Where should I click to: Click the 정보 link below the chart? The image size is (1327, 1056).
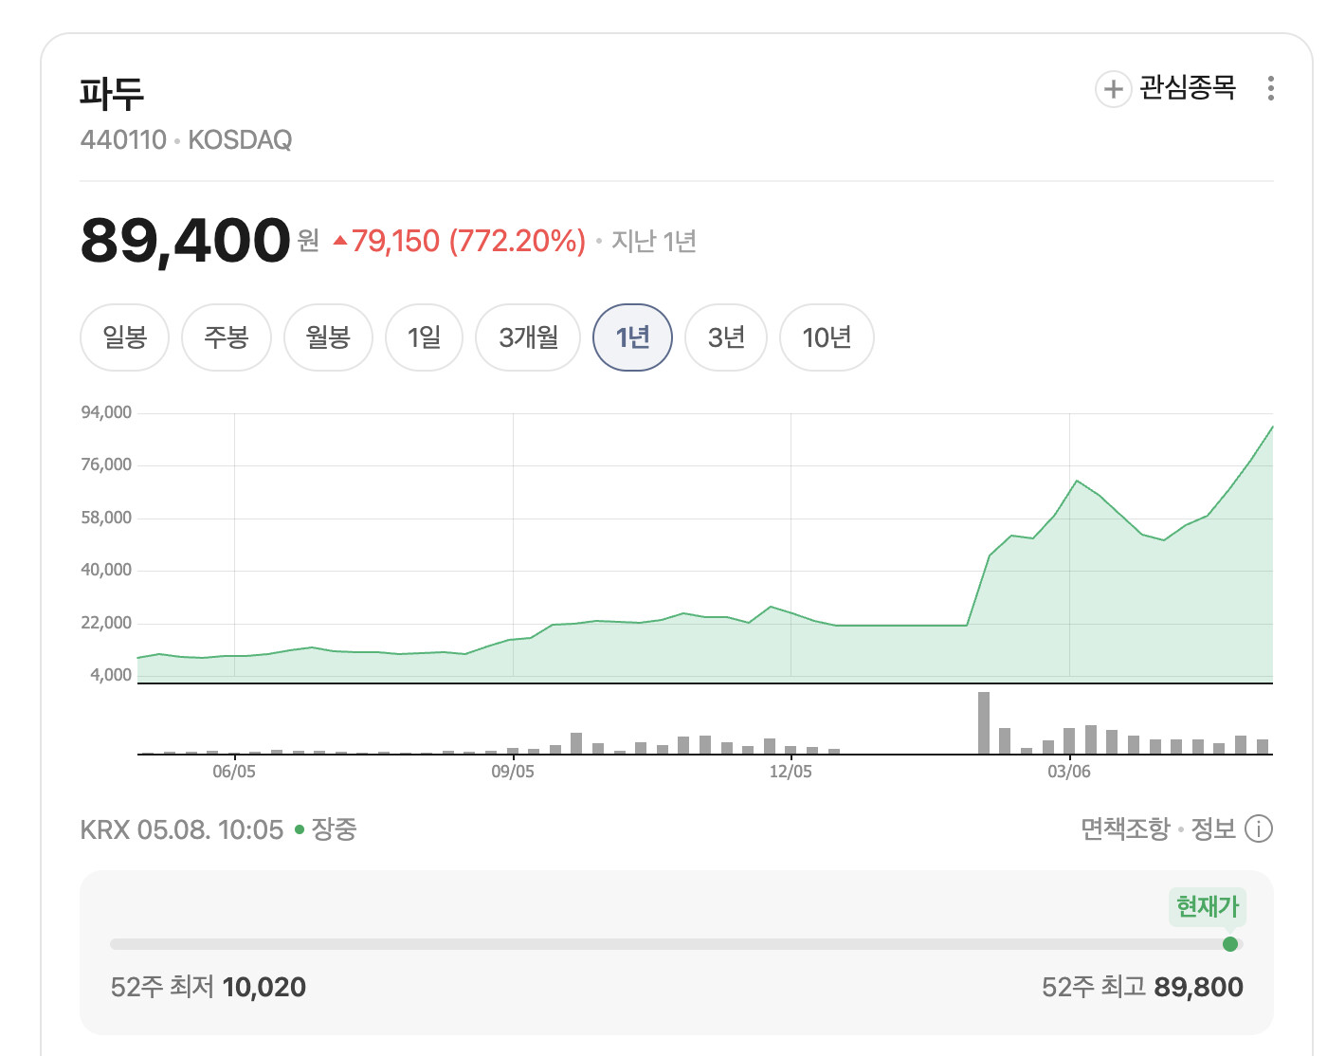coord(1213,829)
